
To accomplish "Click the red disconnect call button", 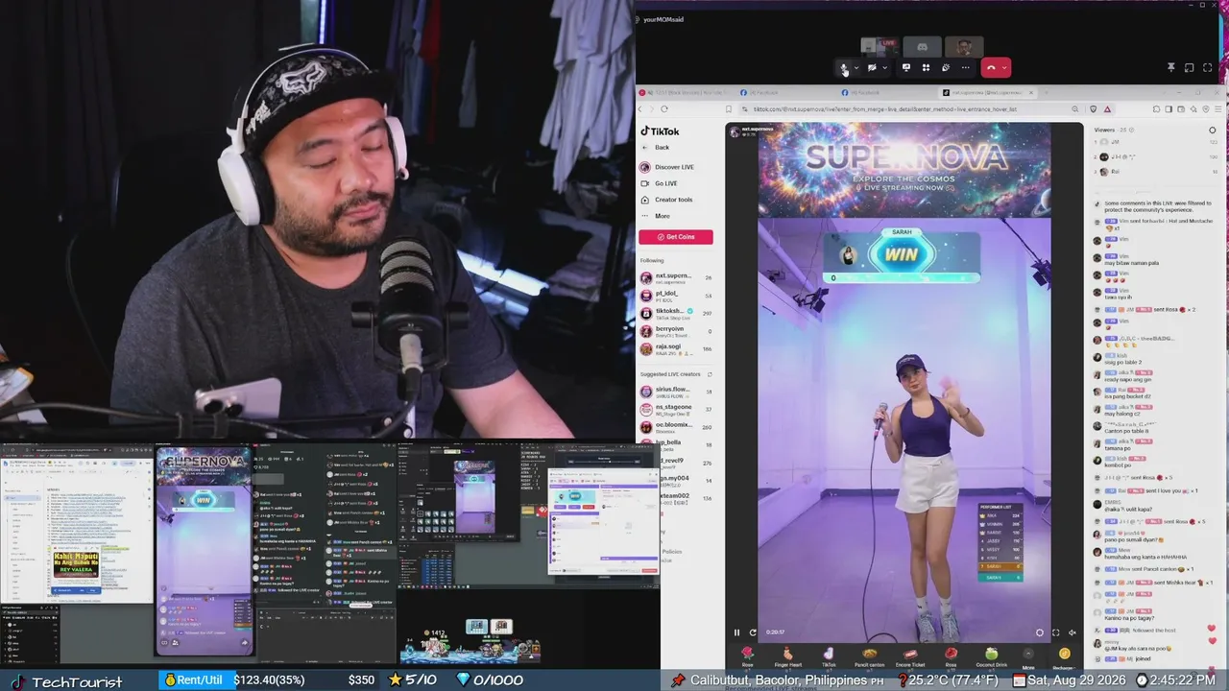I will 991,68.
